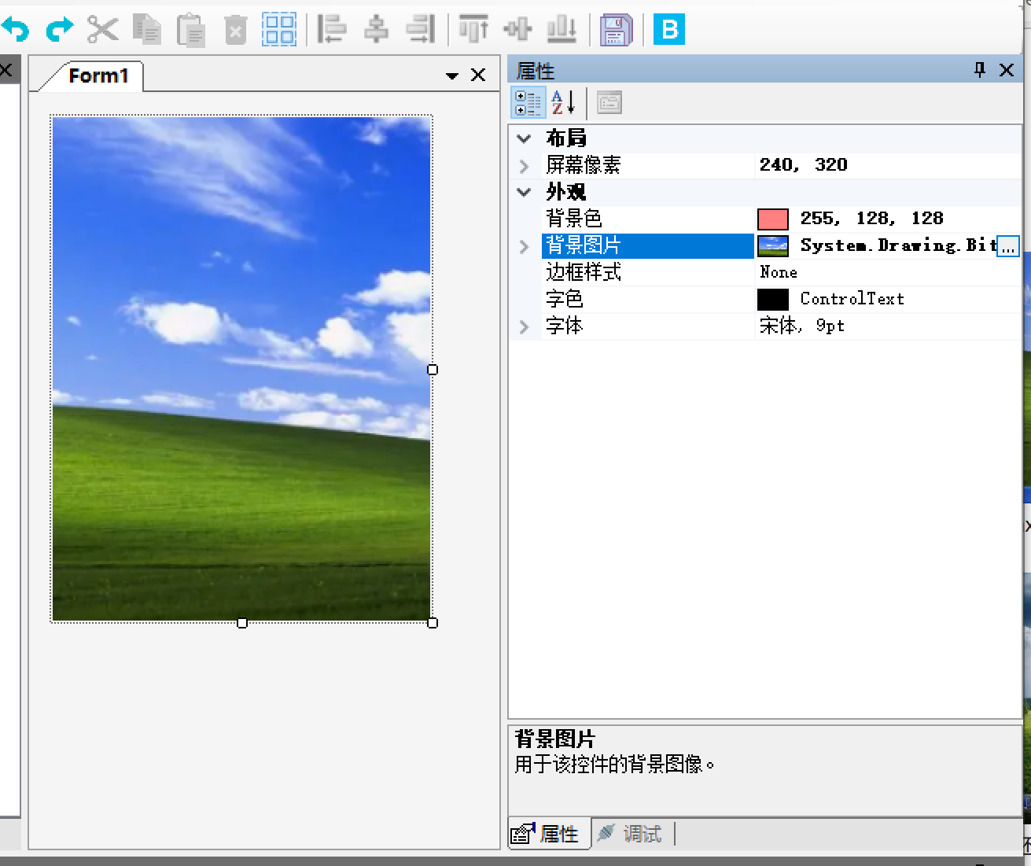Click the Delete trash icon
The height and width of the screenshot is (866, 1031).
point(235,31)
